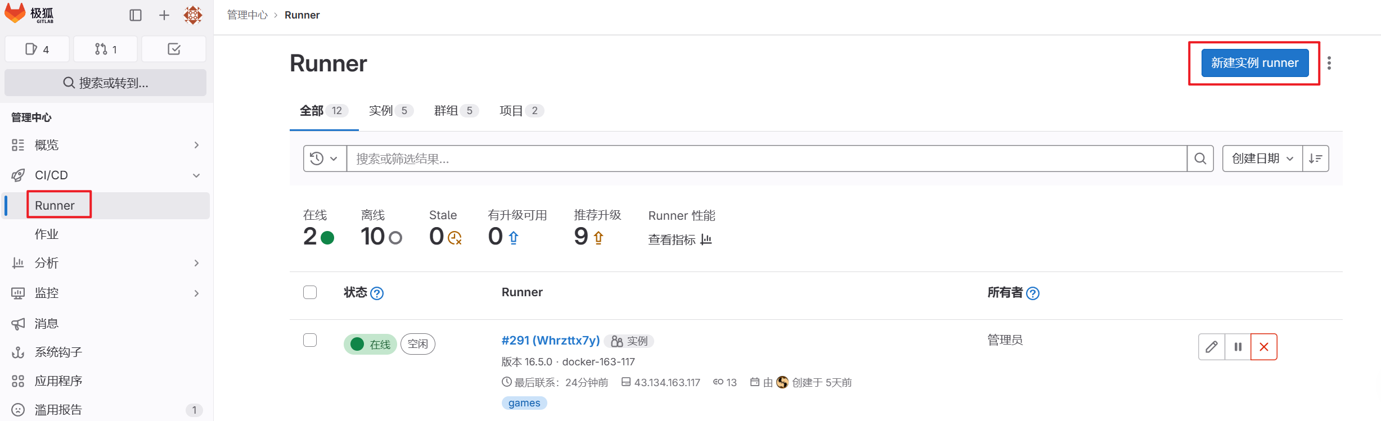Open the 创建日期 sort dropdown
1381x421 pixels.
click(x=1262, y=159)
